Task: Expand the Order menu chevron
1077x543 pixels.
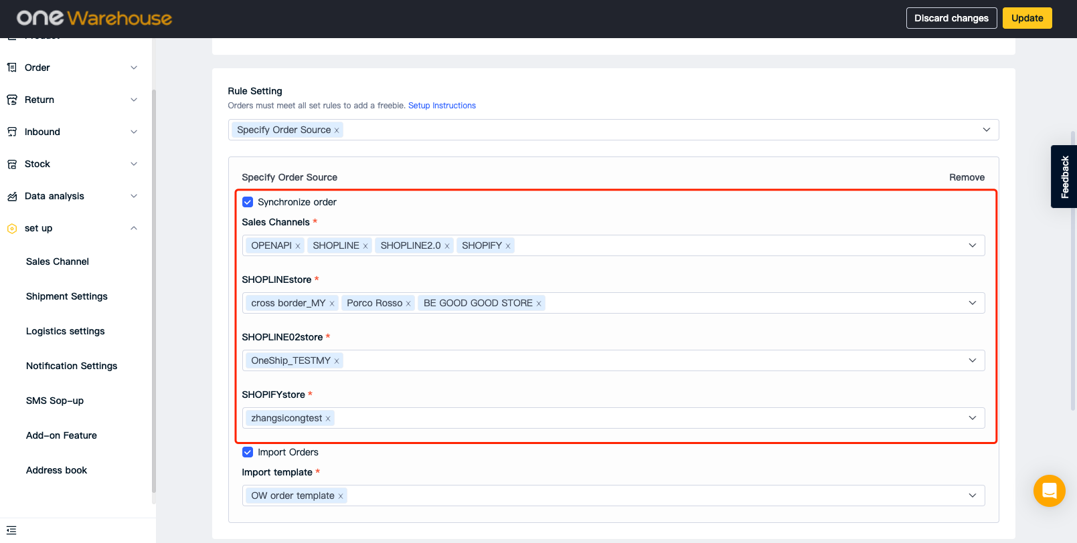Action: (134, 68)
